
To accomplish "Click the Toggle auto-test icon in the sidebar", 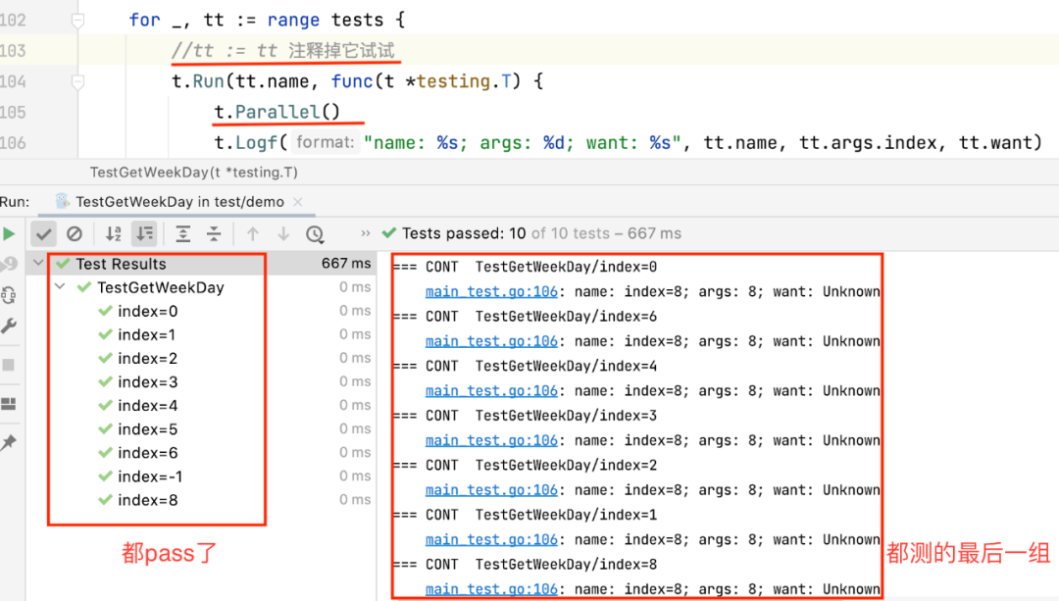I will tap(9, 295).
